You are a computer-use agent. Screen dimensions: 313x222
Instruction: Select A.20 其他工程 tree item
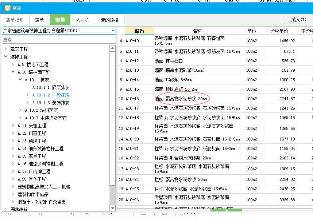[32, 179]
